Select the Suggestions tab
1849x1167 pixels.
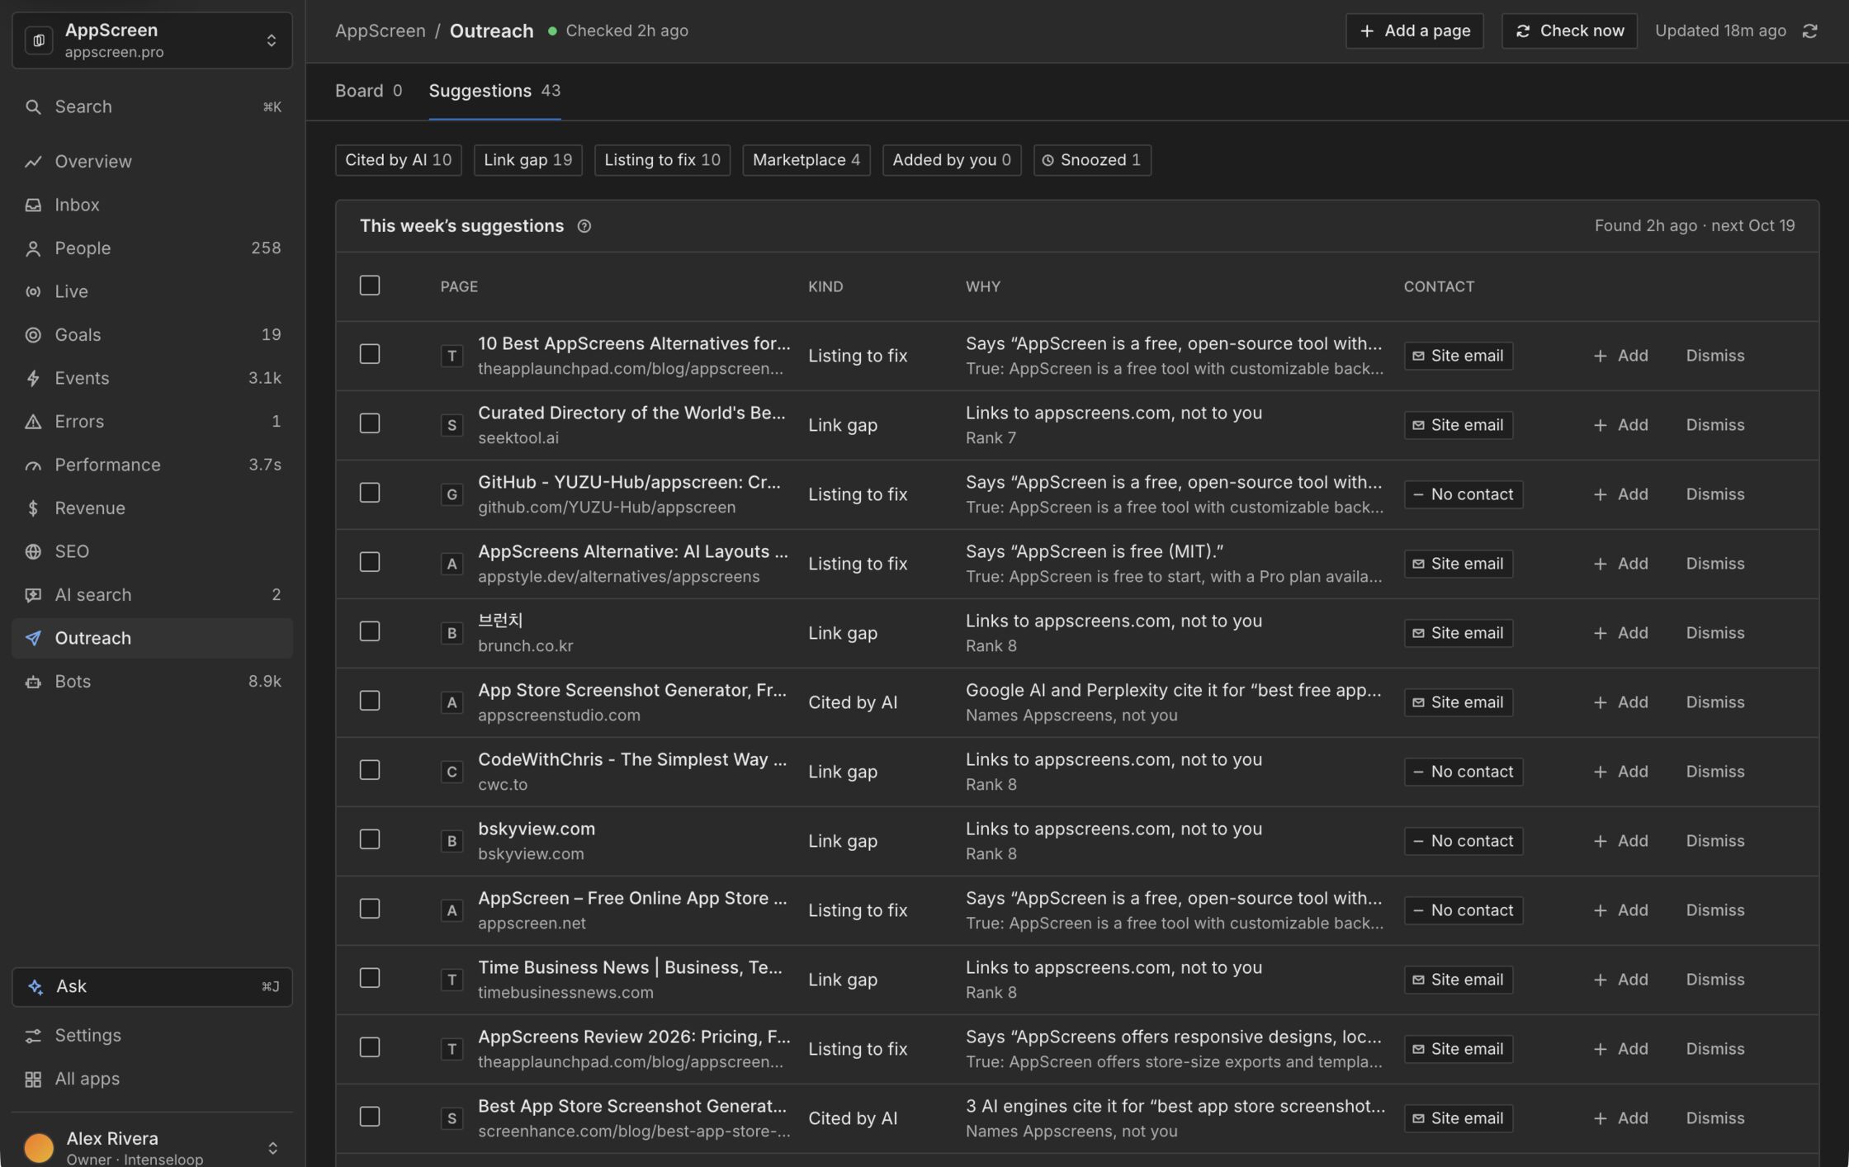494,91
